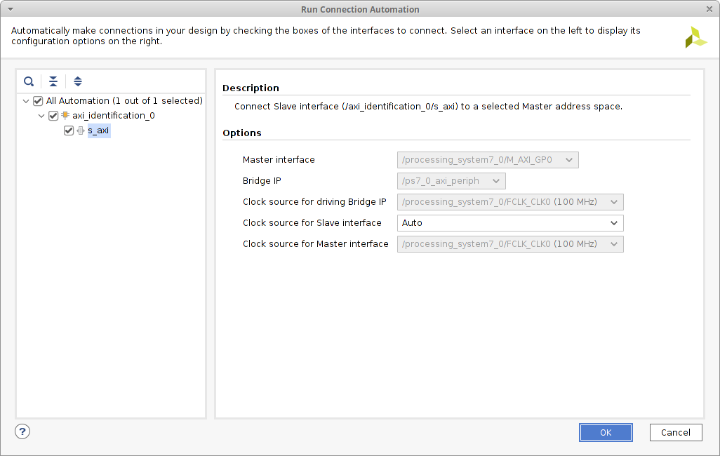Select the s_axi tree item label
The width and height of the screenshot is (720, 456).
point(98,130)
